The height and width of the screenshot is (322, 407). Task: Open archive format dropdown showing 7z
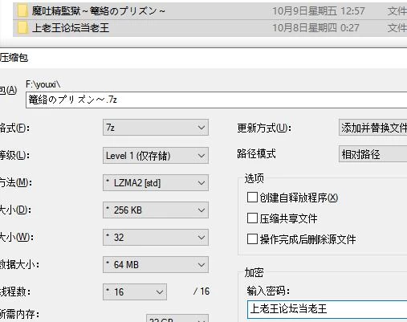point(156,128)
